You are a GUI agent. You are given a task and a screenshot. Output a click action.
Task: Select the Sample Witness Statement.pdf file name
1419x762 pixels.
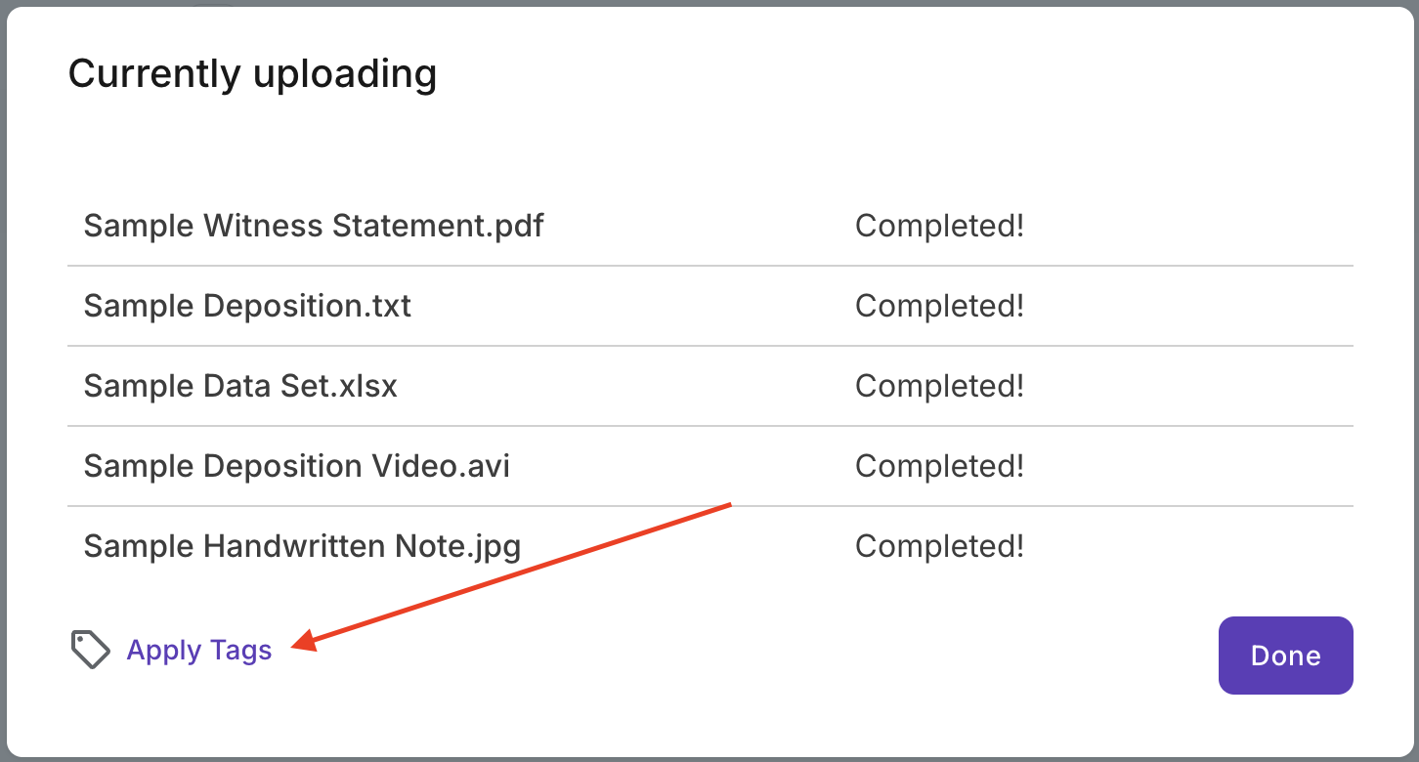click(x=314, y=227)
